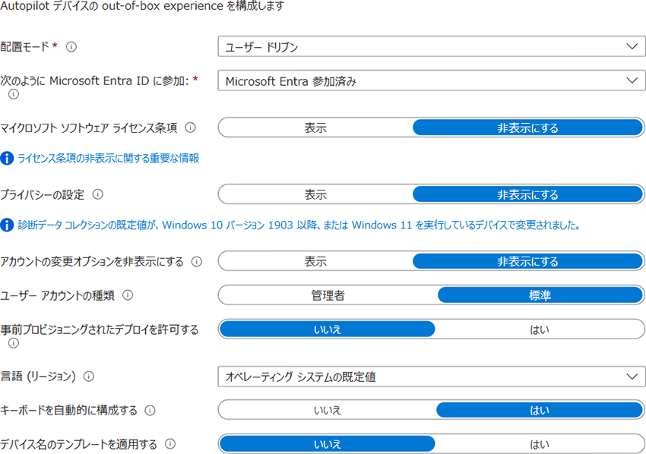Click the info icon beside 言語 (リージョン)
Viewport: 646px width, 454px height.
(x=89, y=377)
